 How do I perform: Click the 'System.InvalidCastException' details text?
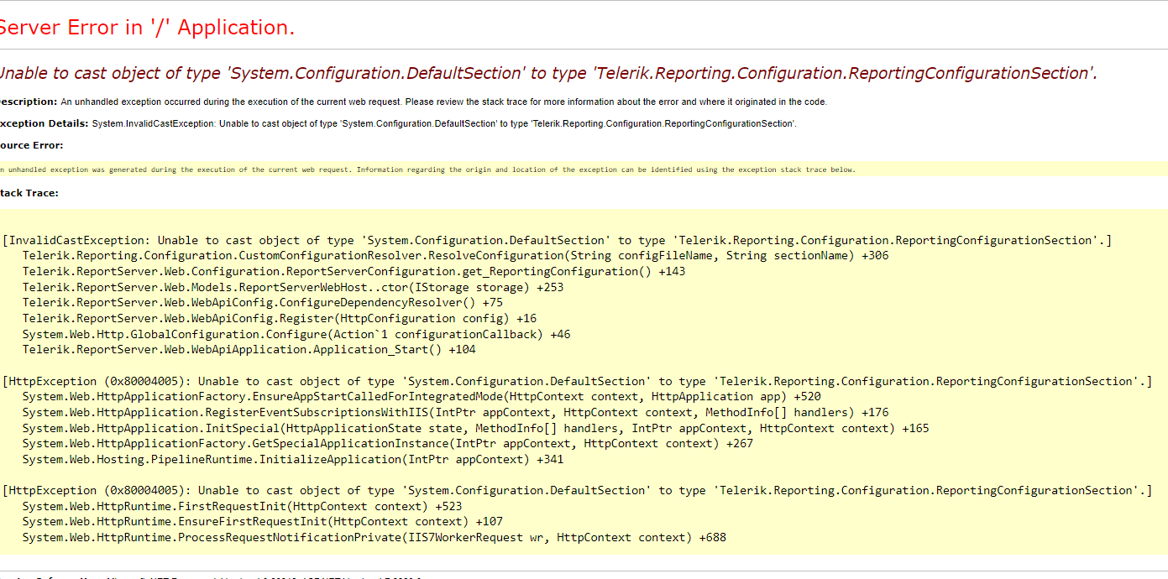(x=444, y=123)
